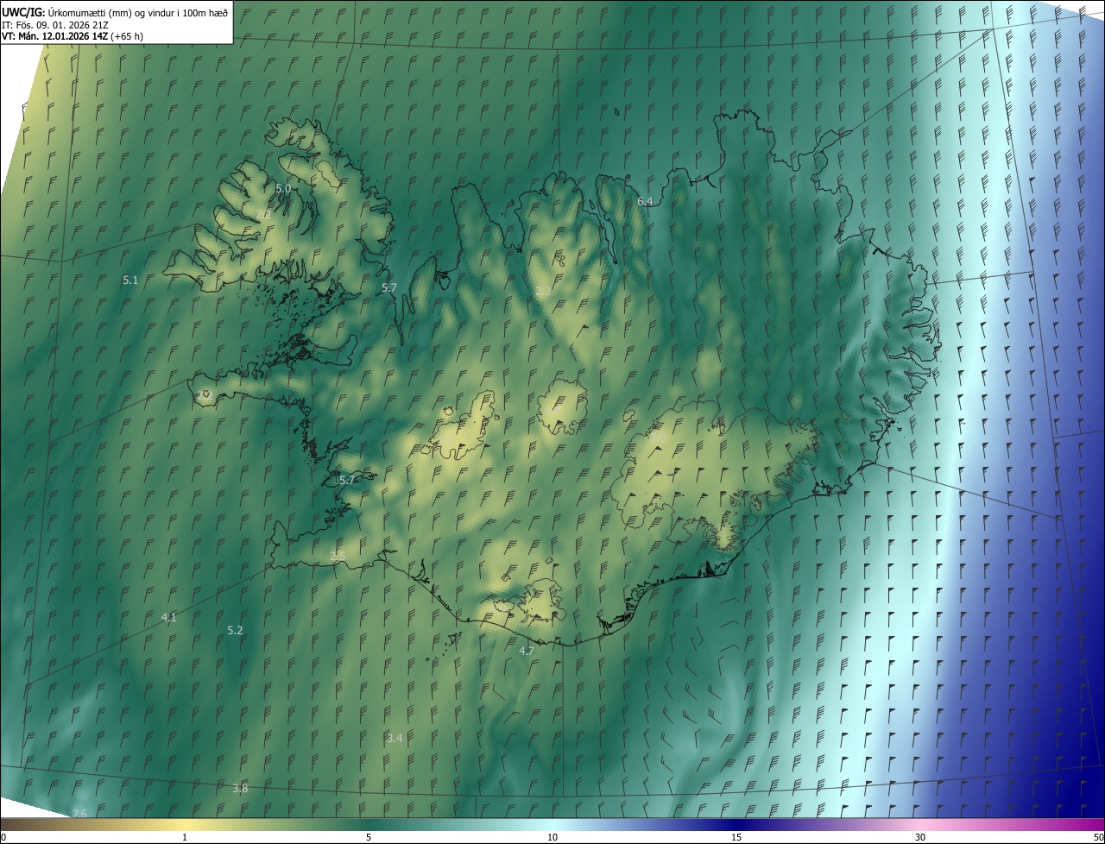Click the '15' tick on the color scale
The width and height of the screenshot is (1105, 844).
(x=736, y=837)
